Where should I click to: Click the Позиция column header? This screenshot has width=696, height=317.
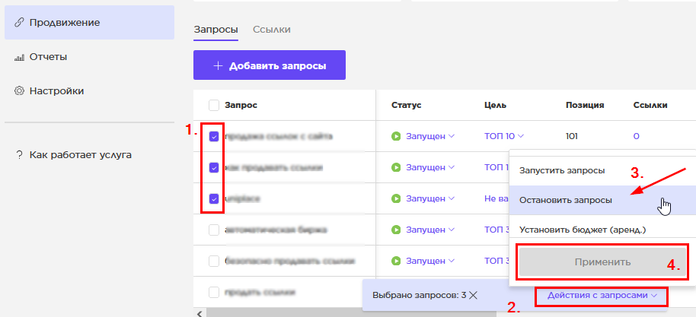click(x=585, y=105)
